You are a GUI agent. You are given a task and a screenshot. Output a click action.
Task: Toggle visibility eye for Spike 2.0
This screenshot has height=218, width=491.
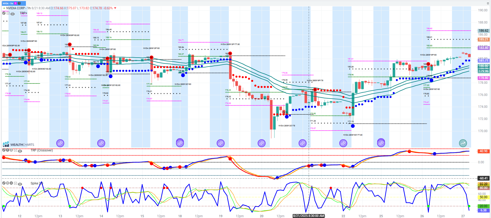20,184
